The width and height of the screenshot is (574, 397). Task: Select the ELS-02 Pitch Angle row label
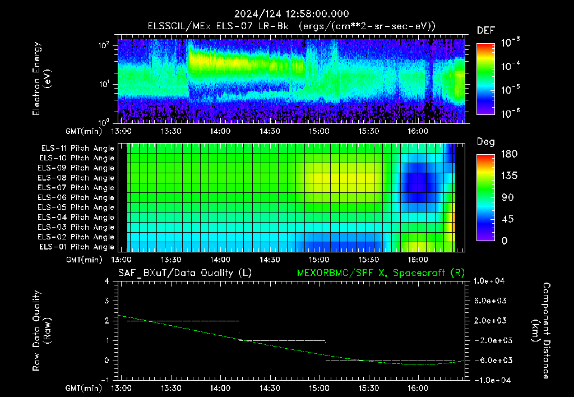(76, 237)
